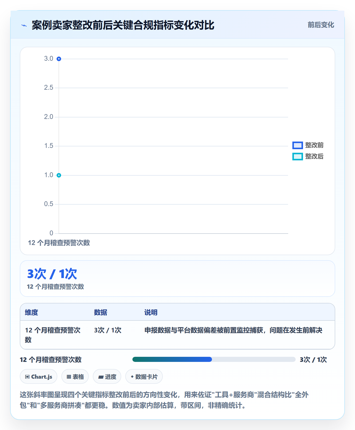Toggle the 整改前 legend color swatch
This screenshot has width=355, height=430.
[297, 145]
